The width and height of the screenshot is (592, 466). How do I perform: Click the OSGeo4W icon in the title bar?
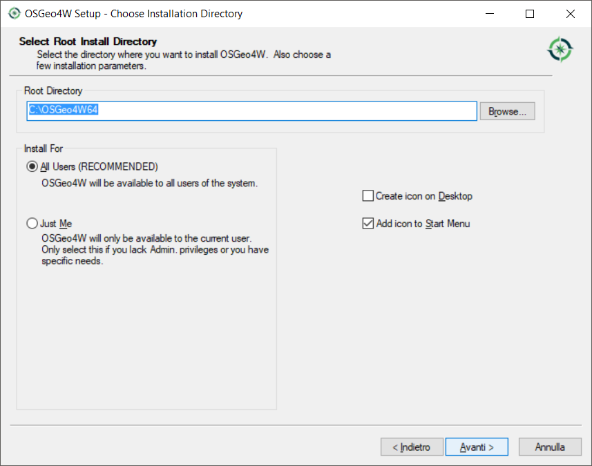14,13
